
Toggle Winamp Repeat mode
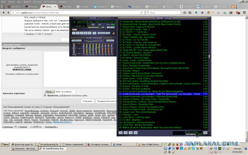click(108, 33)
